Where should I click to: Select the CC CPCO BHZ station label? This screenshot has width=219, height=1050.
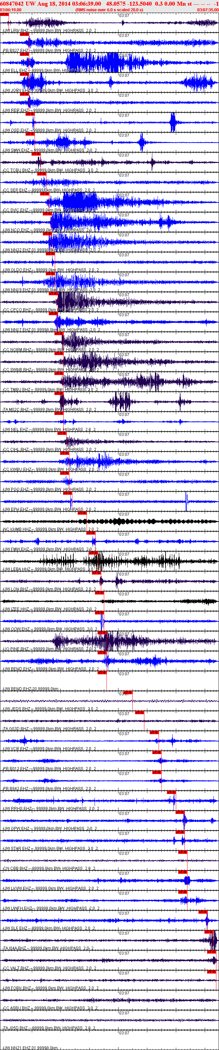tap(50, 310)
